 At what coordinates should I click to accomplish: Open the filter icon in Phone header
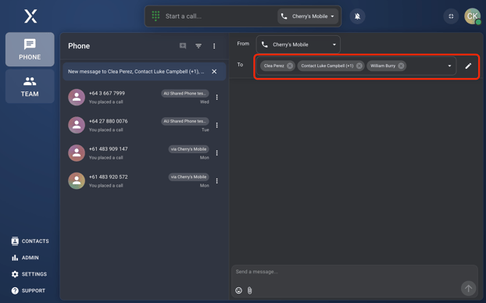coord(198,46)
